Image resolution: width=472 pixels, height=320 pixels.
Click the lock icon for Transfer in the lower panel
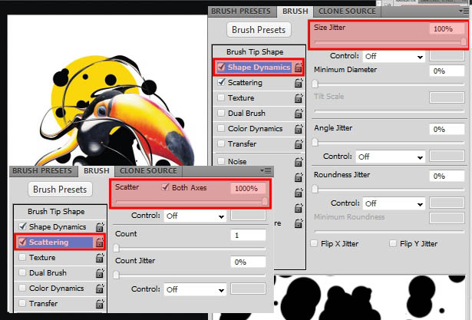coord(100,304)
